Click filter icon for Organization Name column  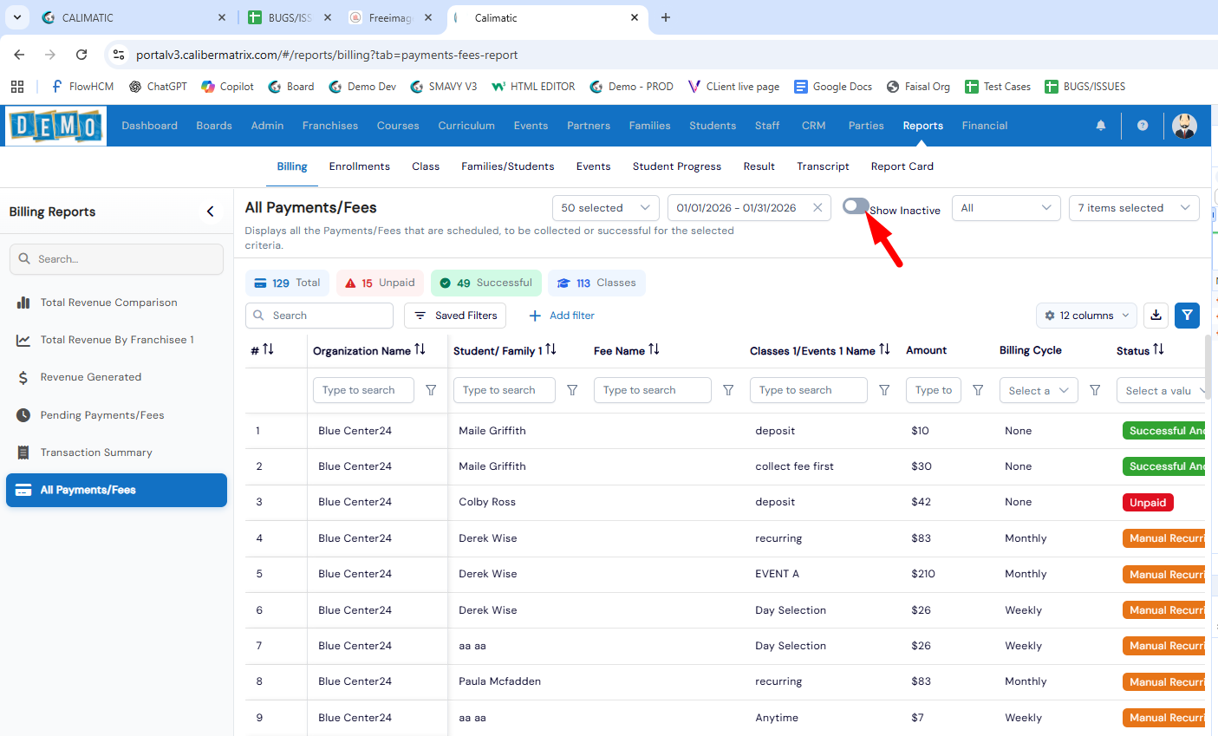tap(431, 390)
